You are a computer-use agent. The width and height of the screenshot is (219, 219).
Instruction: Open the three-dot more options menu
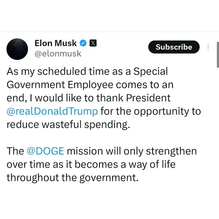tap(208, 47)
